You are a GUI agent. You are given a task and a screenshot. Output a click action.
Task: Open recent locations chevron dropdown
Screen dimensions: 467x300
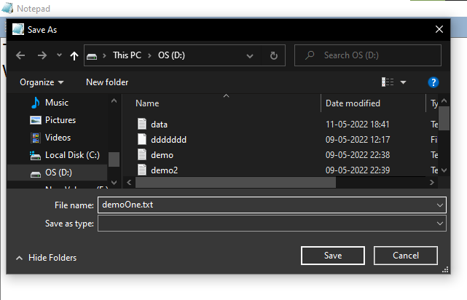59,55
